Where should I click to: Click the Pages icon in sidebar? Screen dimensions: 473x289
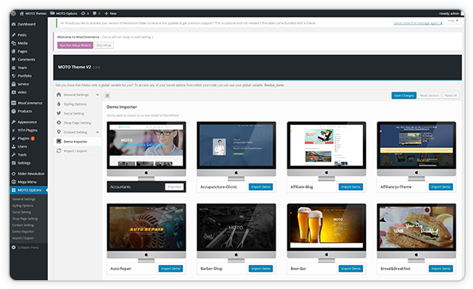pos(14,51)
